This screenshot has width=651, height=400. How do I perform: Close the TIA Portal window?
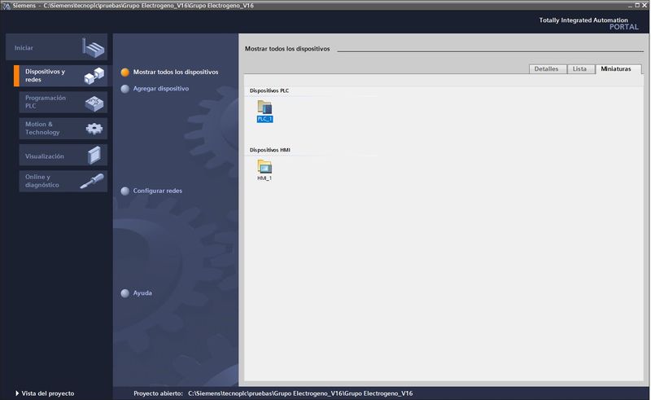[644, 6]
